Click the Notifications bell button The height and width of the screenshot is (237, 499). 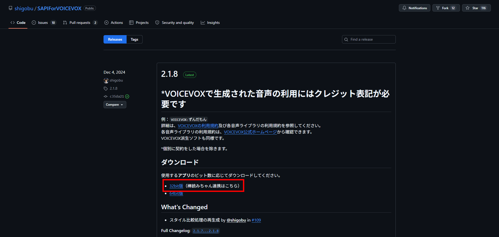[415, 8]
